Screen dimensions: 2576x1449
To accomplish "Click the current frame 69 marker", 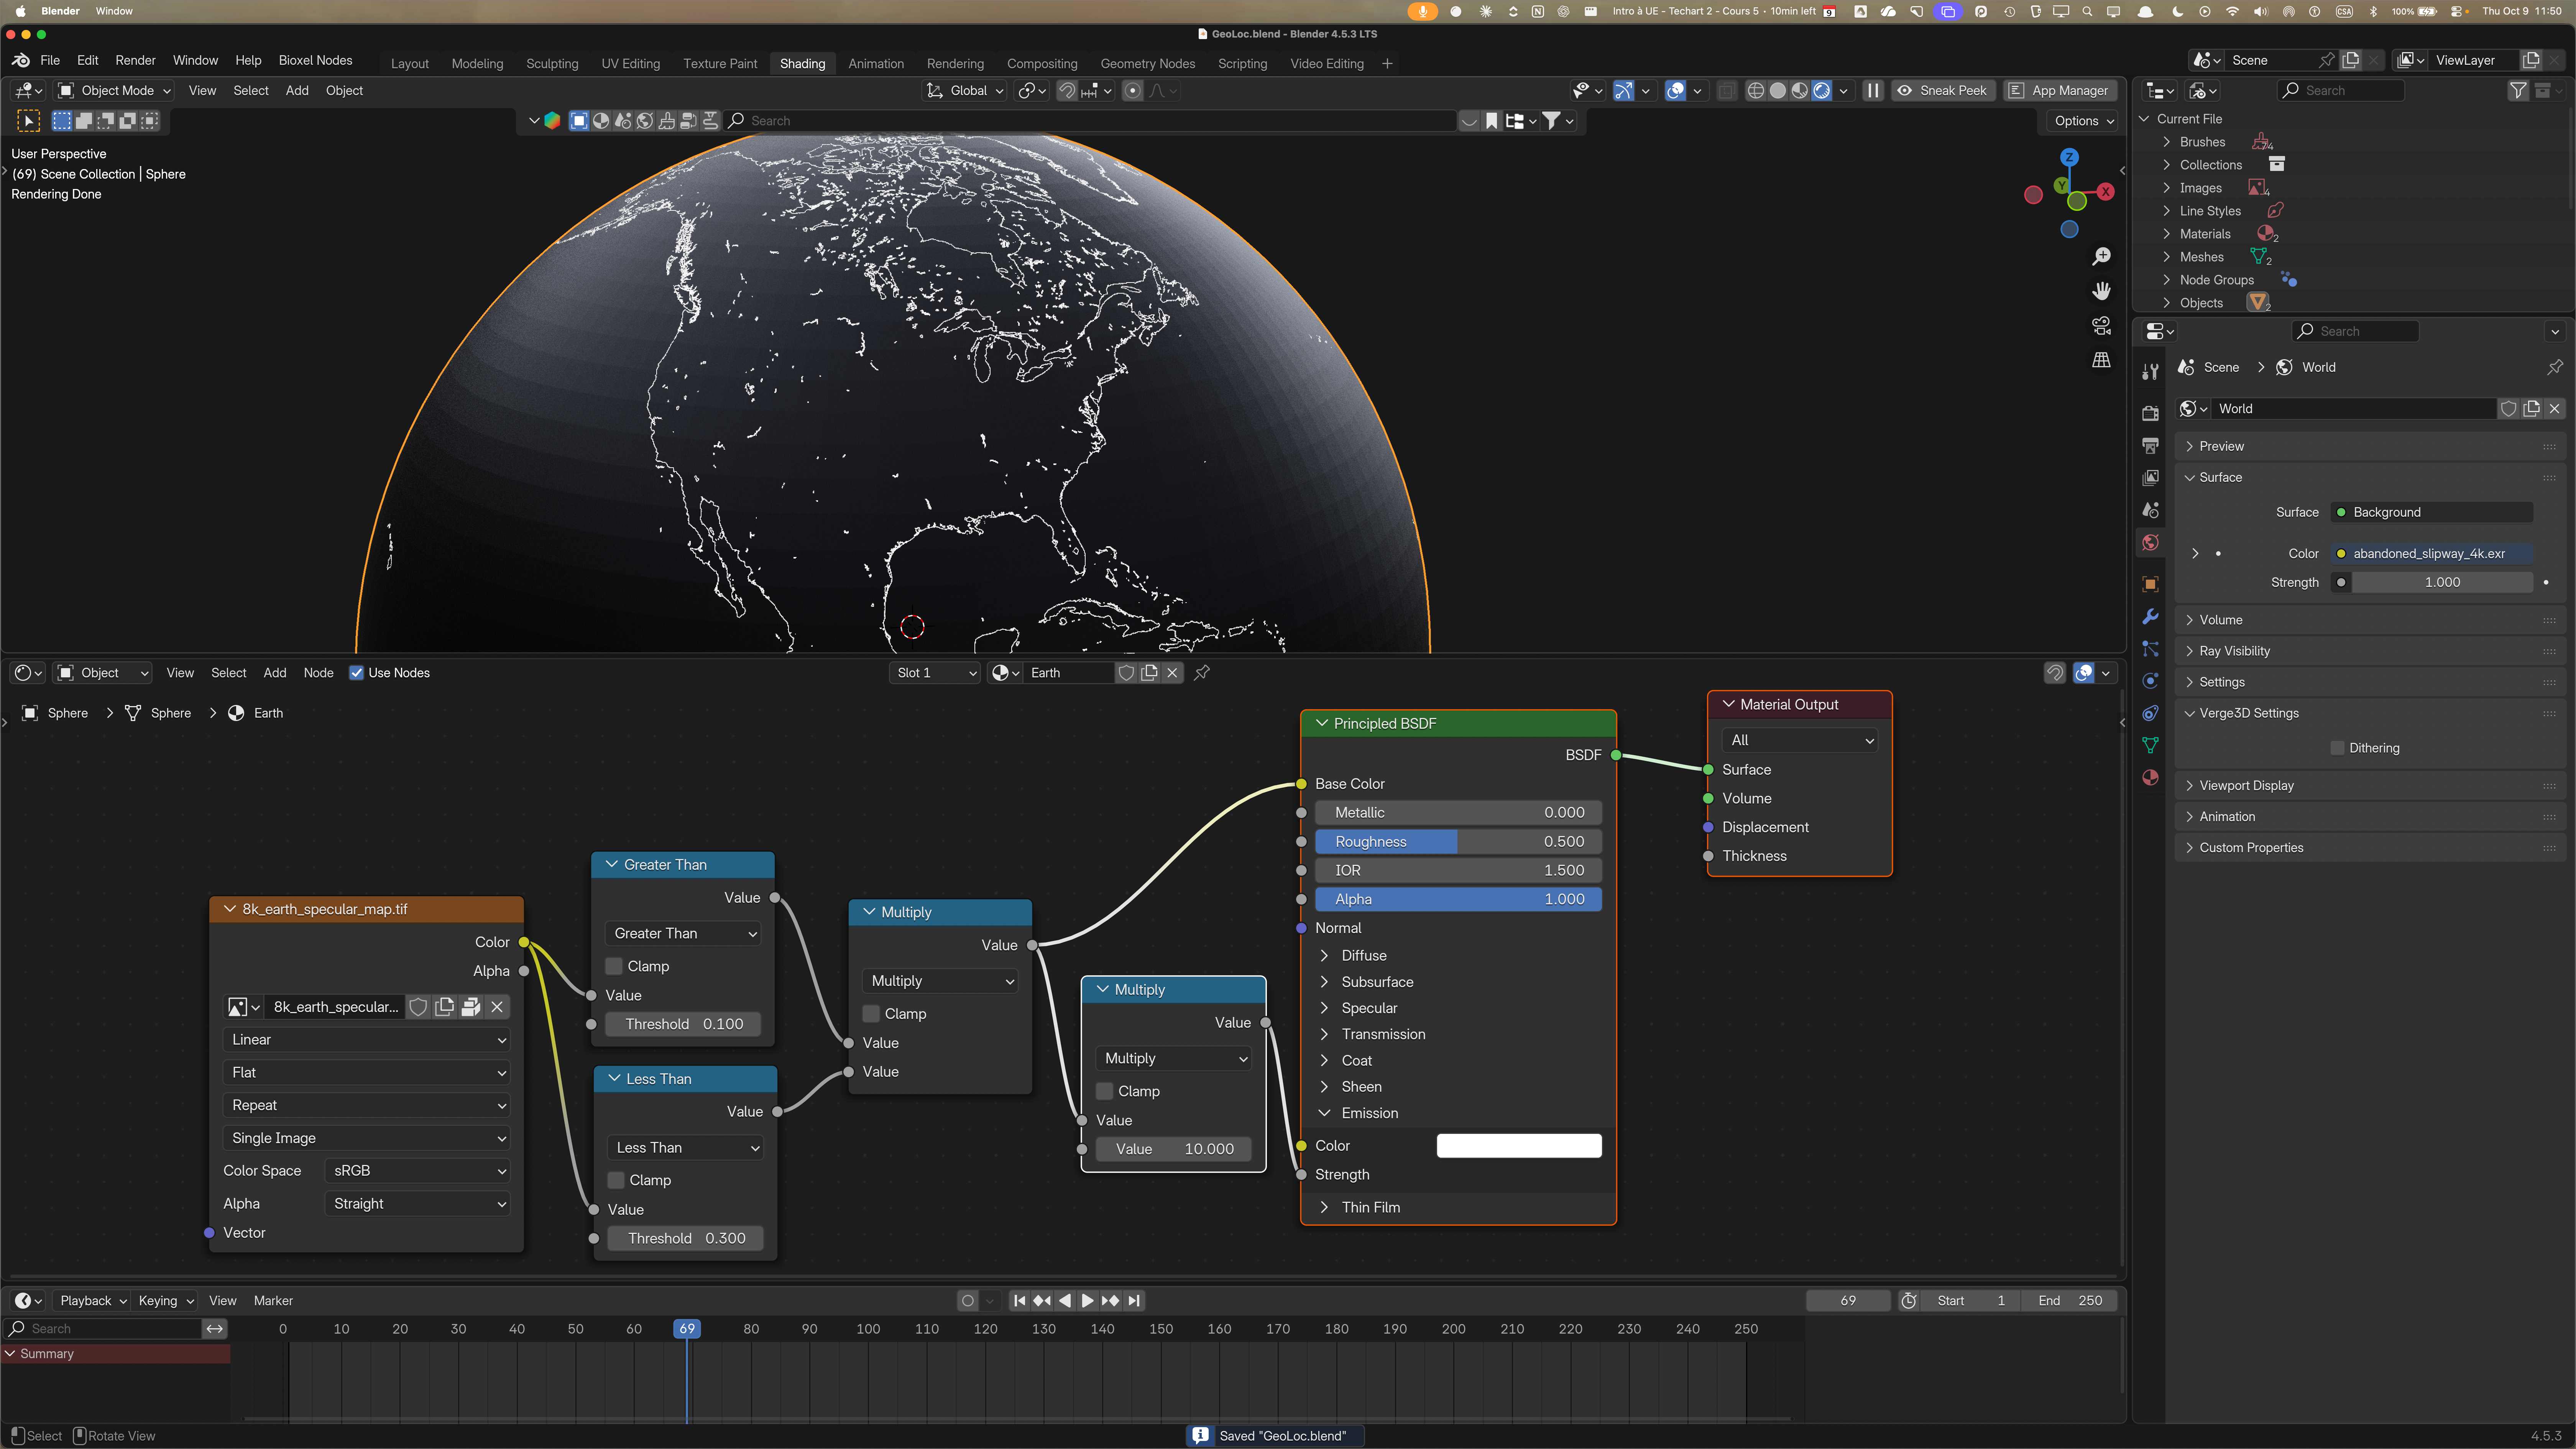I will click(687, 1329).
